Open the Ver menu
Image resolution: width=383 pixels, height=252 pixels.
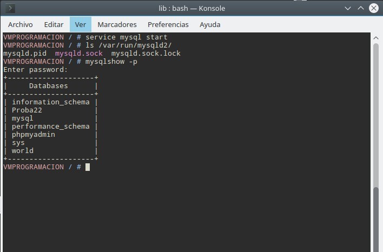[x=81, y=25]
